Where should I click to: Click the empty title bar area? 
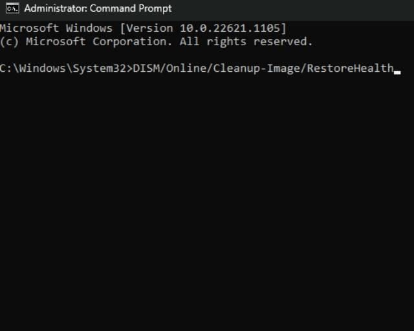(291, 8)
